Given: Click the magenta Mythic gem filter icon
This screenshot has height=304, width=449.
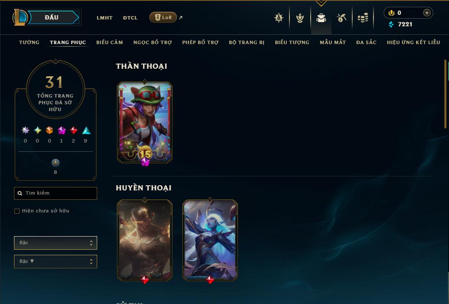Looking at the screenshot, I should pyautogui.click(x=62, y=131).
